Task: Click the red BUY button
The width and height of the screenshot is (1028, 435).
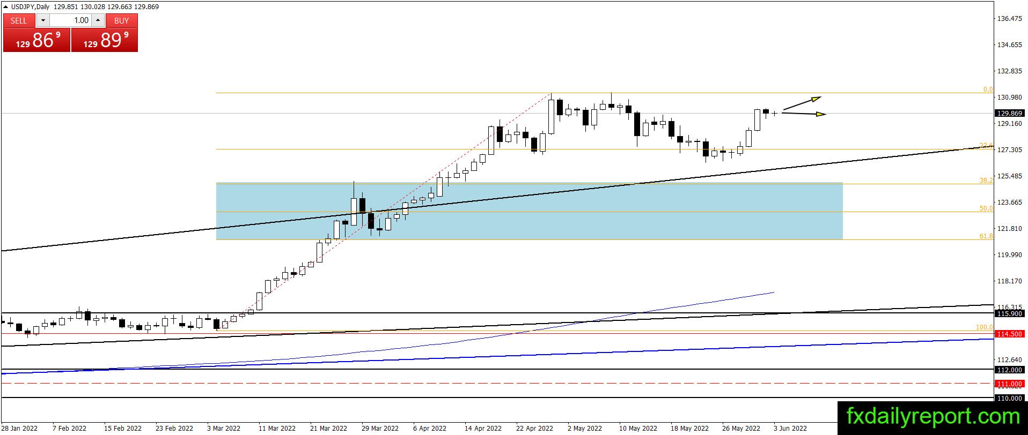Action: click(x=122, y=20)
